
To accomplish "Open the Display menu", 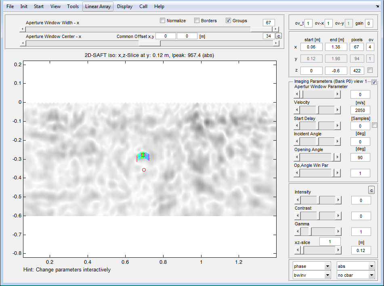I will point(125,6).
